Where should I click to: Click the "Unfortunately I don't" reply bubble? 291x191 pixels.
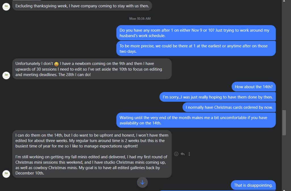point(92,69)
